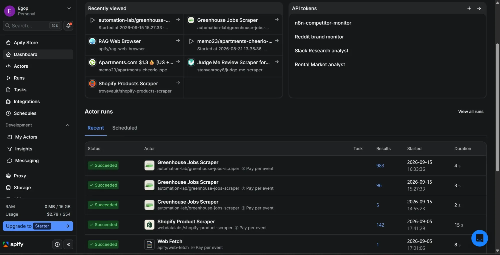Open the help question mark button
The height and width of the screenshot is (255, 500).
pos(57,245)
